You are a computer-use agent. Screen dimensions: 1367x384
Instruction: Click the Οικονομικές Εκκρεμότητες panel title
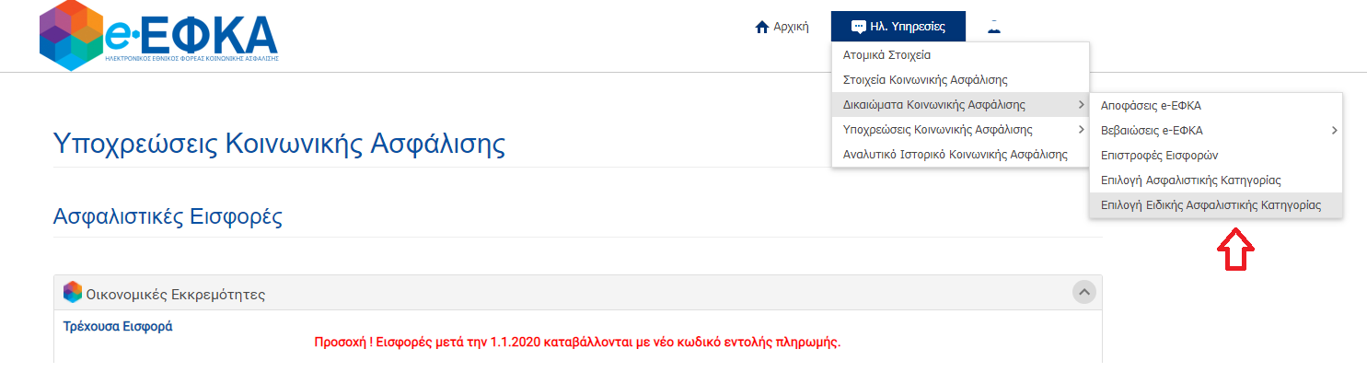tap(176, 295)
